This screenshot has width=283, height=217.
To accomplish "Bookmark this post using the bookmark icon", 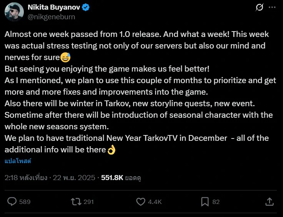I will pos(205,201).
